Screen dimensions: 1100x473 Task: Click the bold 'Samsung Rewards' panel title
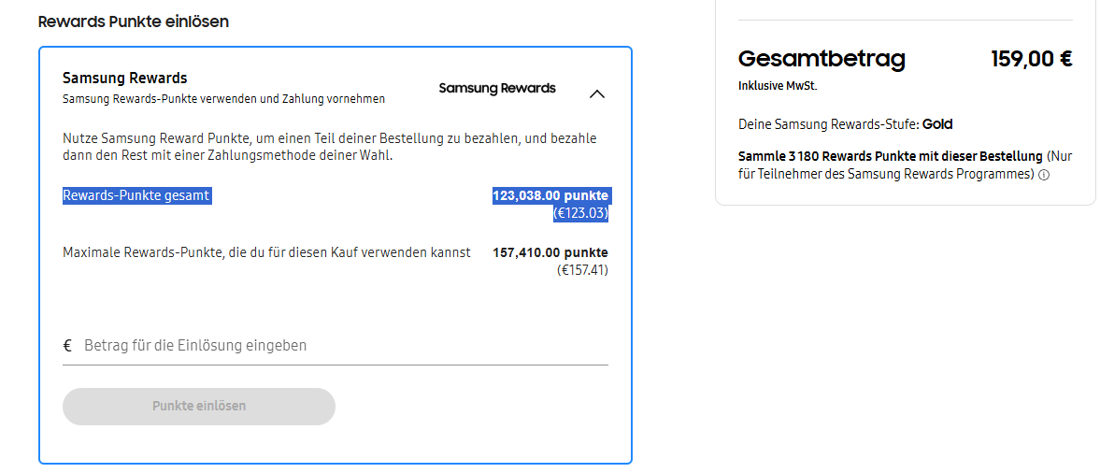pyautogui.click(x=124, y=79)
